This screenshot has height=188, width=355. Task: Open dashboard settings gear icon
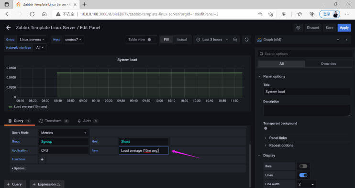point(298,28)
